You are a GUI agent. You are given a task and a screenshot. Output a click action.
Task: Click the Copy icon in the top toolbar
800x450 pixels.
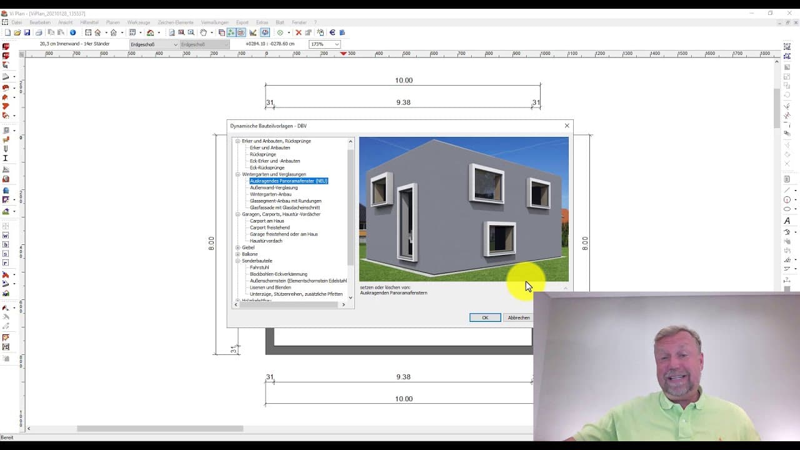tap(51, 32)
